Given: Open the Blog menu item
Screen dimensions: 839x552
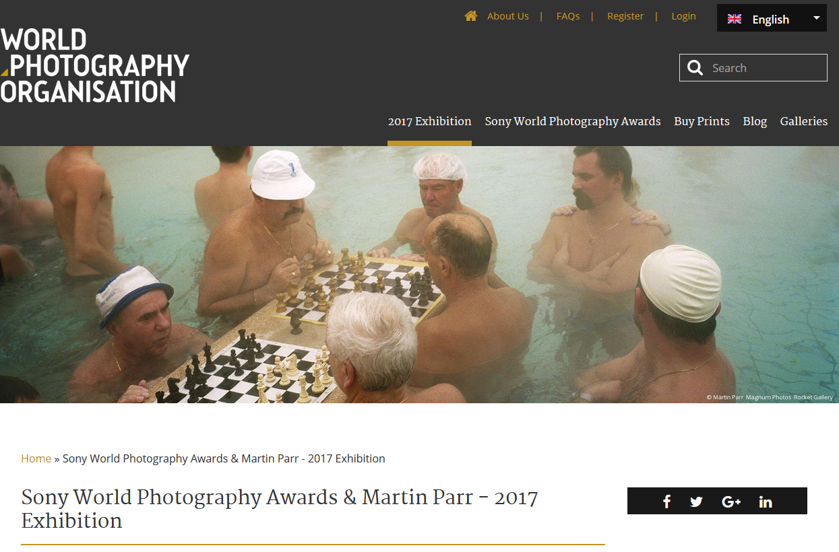Looking at the screenshot, I should pyautogui.click(x=755, y=121).
